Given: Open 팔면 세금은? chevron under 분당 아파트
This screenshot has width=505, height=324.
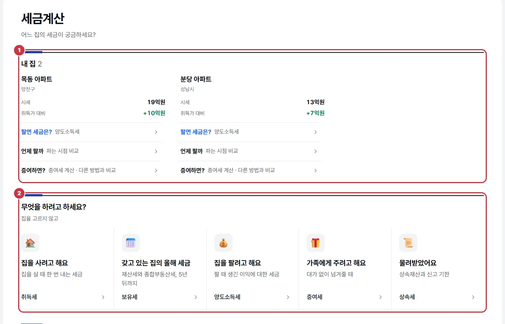Looking at the screenshot, I should (316, 132).
